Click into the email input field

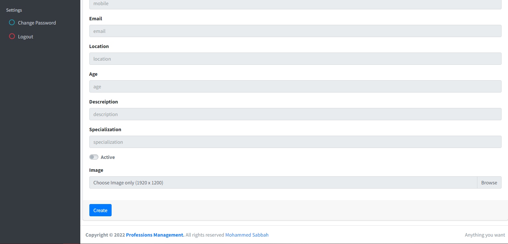[295, 31]
